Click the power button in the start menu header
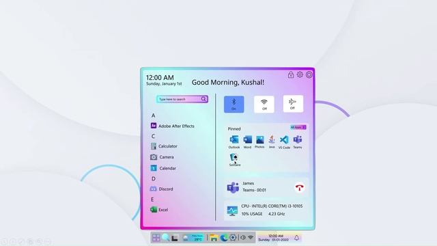Screen dimensions: 437x246 (x=309, y=74)
